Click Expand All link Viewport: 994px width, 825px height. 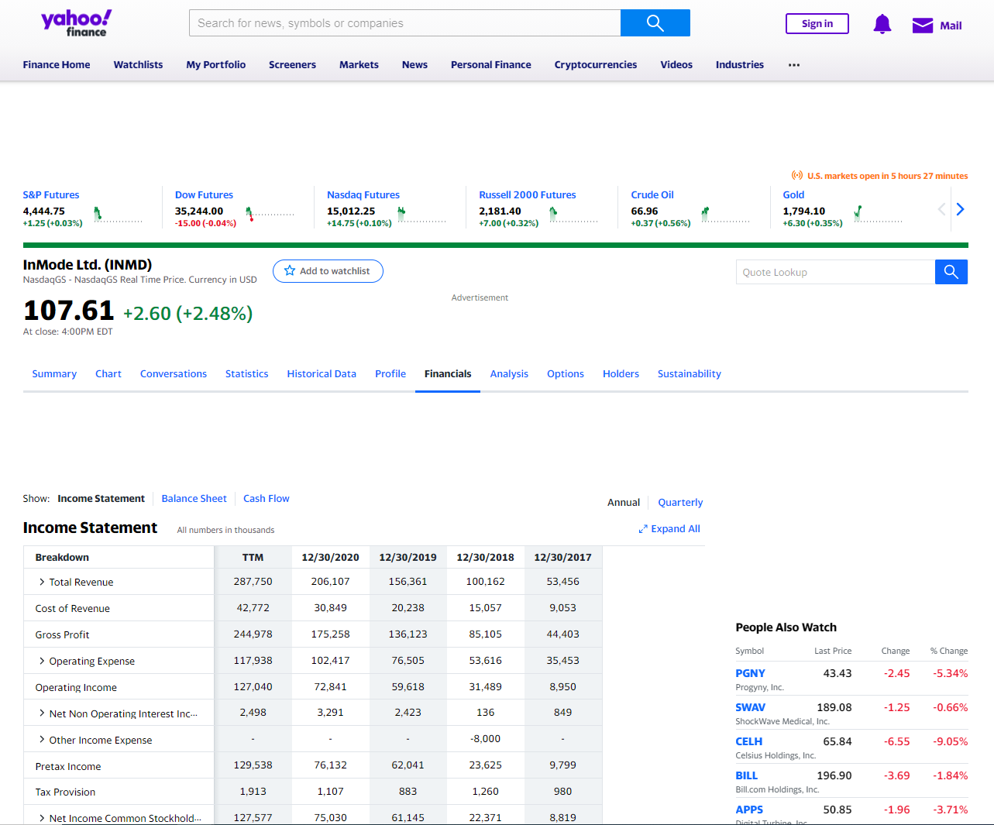669,529
